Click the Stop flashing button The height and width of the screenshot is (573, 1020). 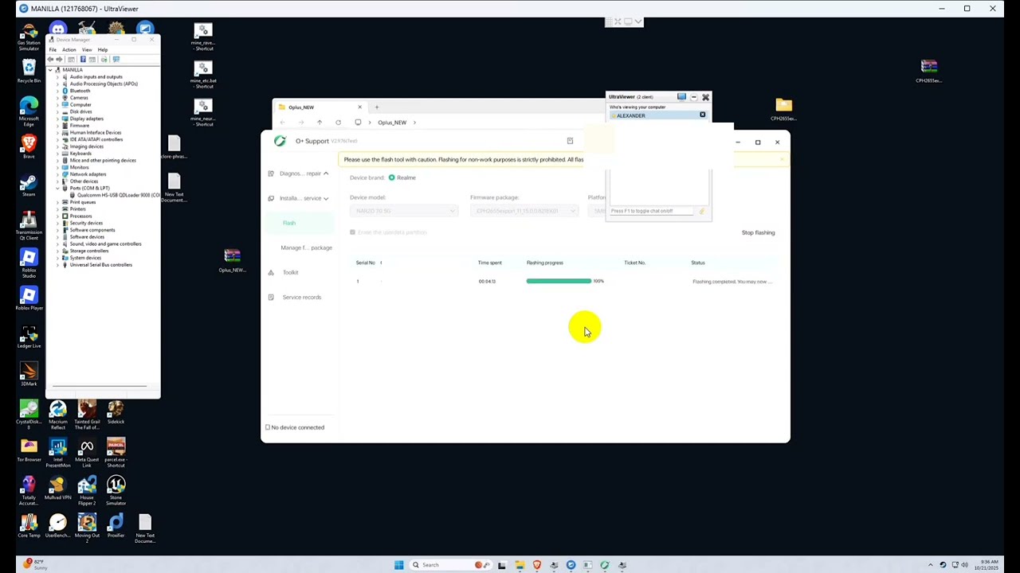[758, 232]
